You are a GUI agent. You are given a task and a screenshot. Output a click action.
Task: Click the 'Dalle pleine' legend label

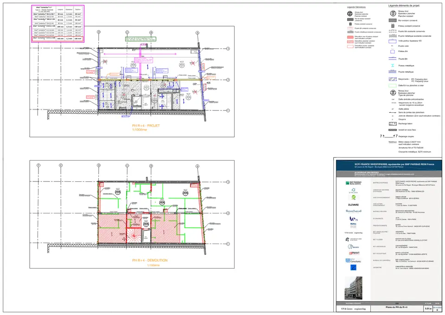click(x=404, y=109)
